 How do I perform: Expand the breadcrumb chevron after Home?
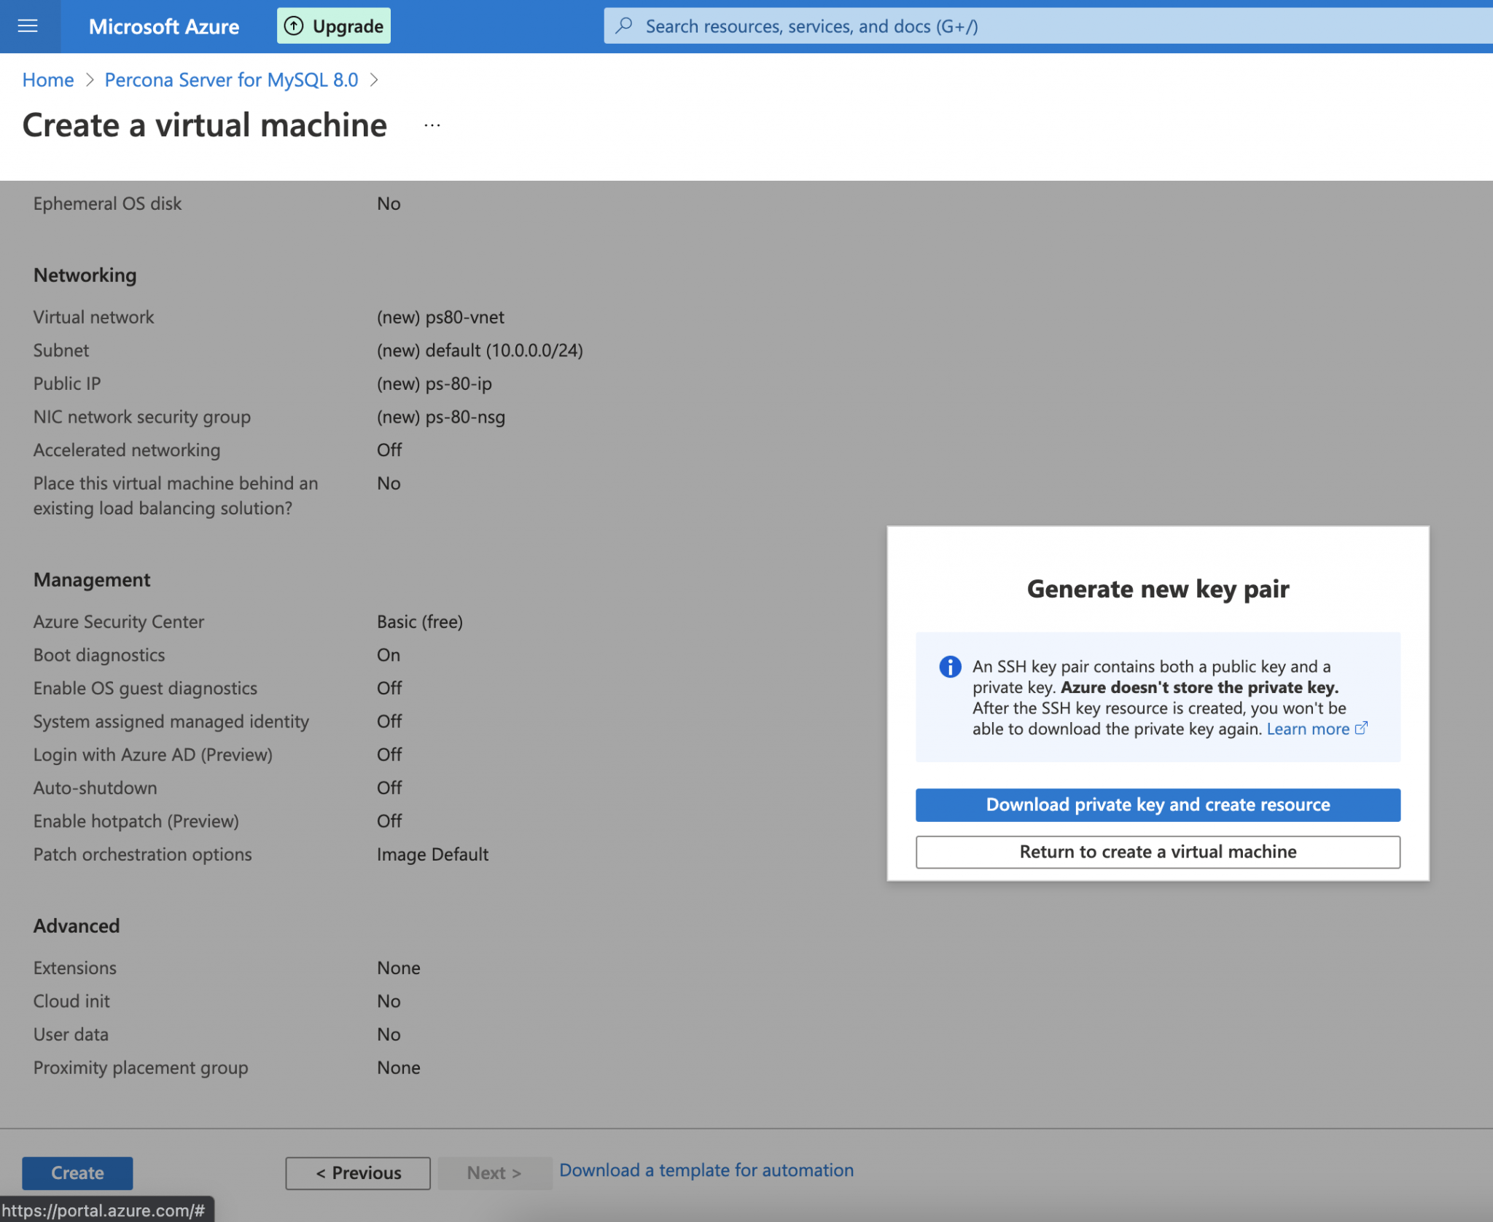[89, 80]
